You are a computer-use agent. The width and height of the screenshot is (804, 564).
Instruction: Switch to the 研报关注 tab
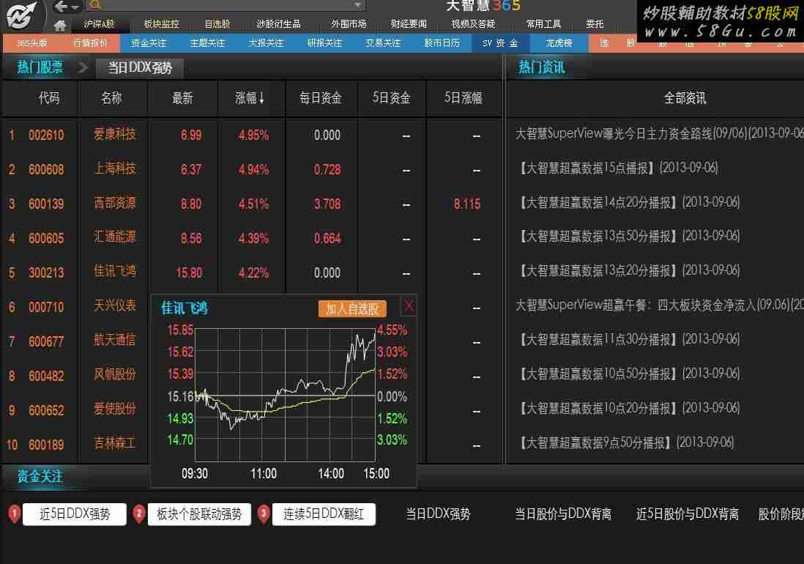324,43
